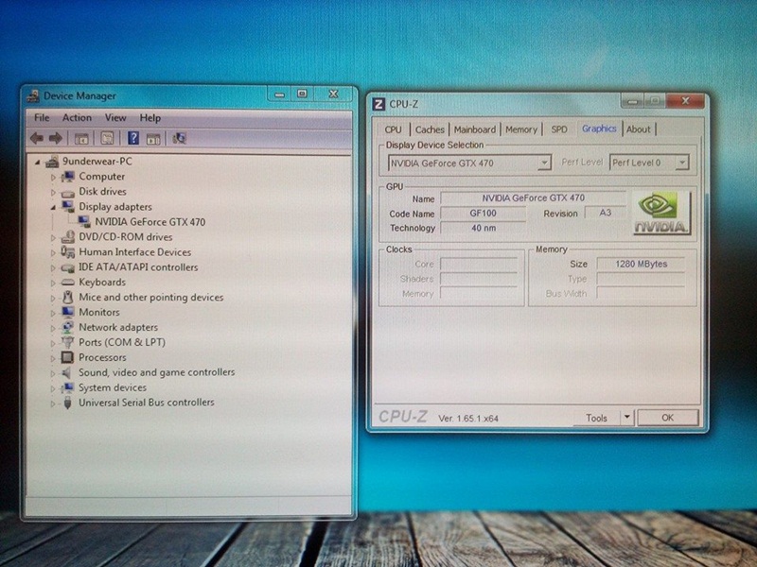The width and height of the screenshot is (757, 567).
Task: Click the Network adapters category icon
Action: point(67,327)
